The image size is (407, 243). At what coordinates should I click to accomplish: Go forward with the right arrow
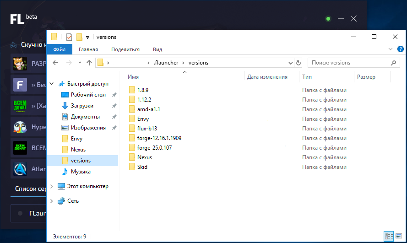coord(69,63)
